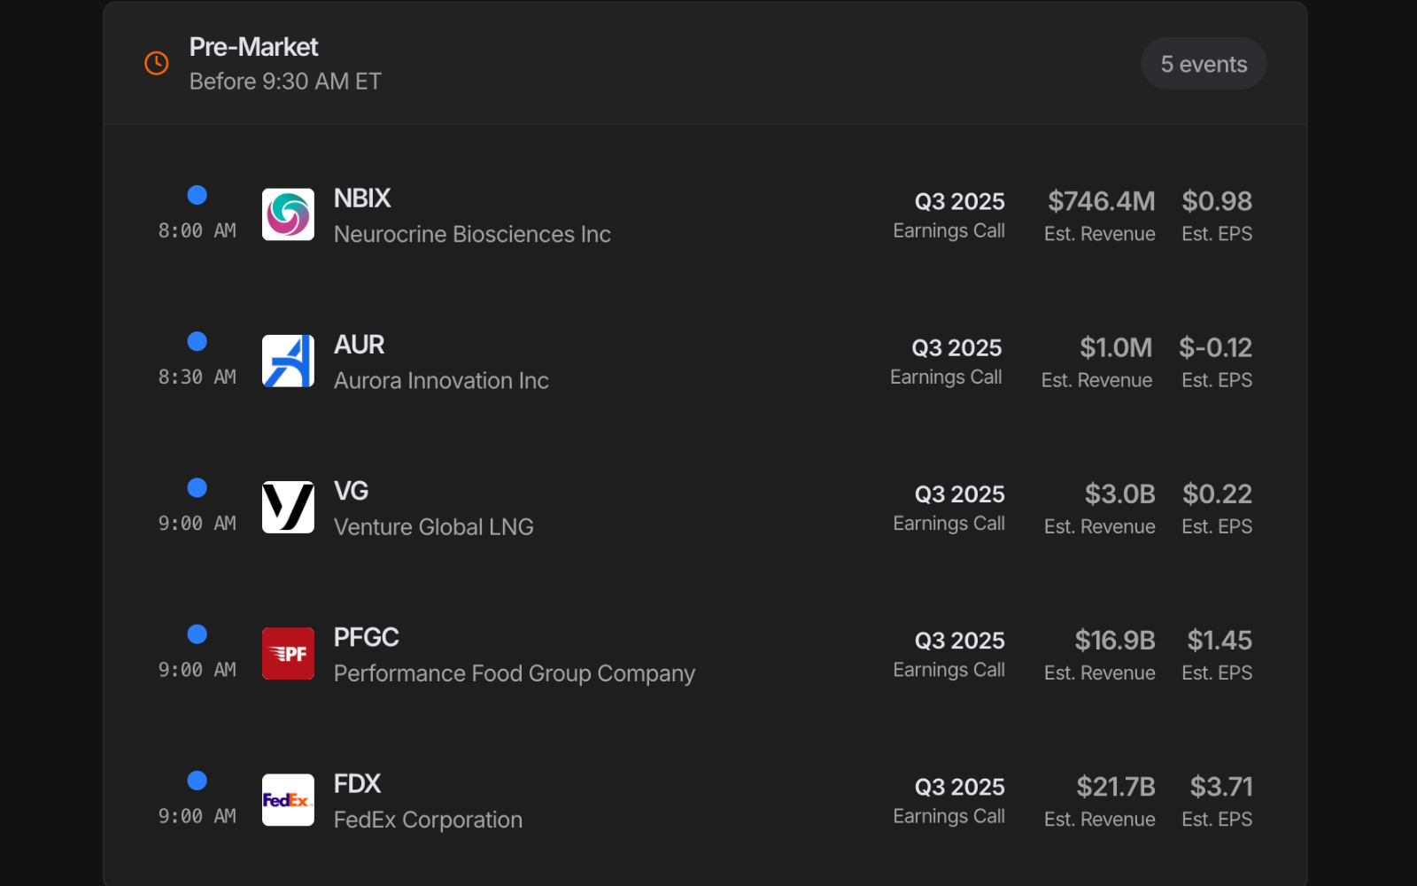1417x886 pixels.
Task: Open the Performance Food Group PF logo
Action: [x=288, y=654]
